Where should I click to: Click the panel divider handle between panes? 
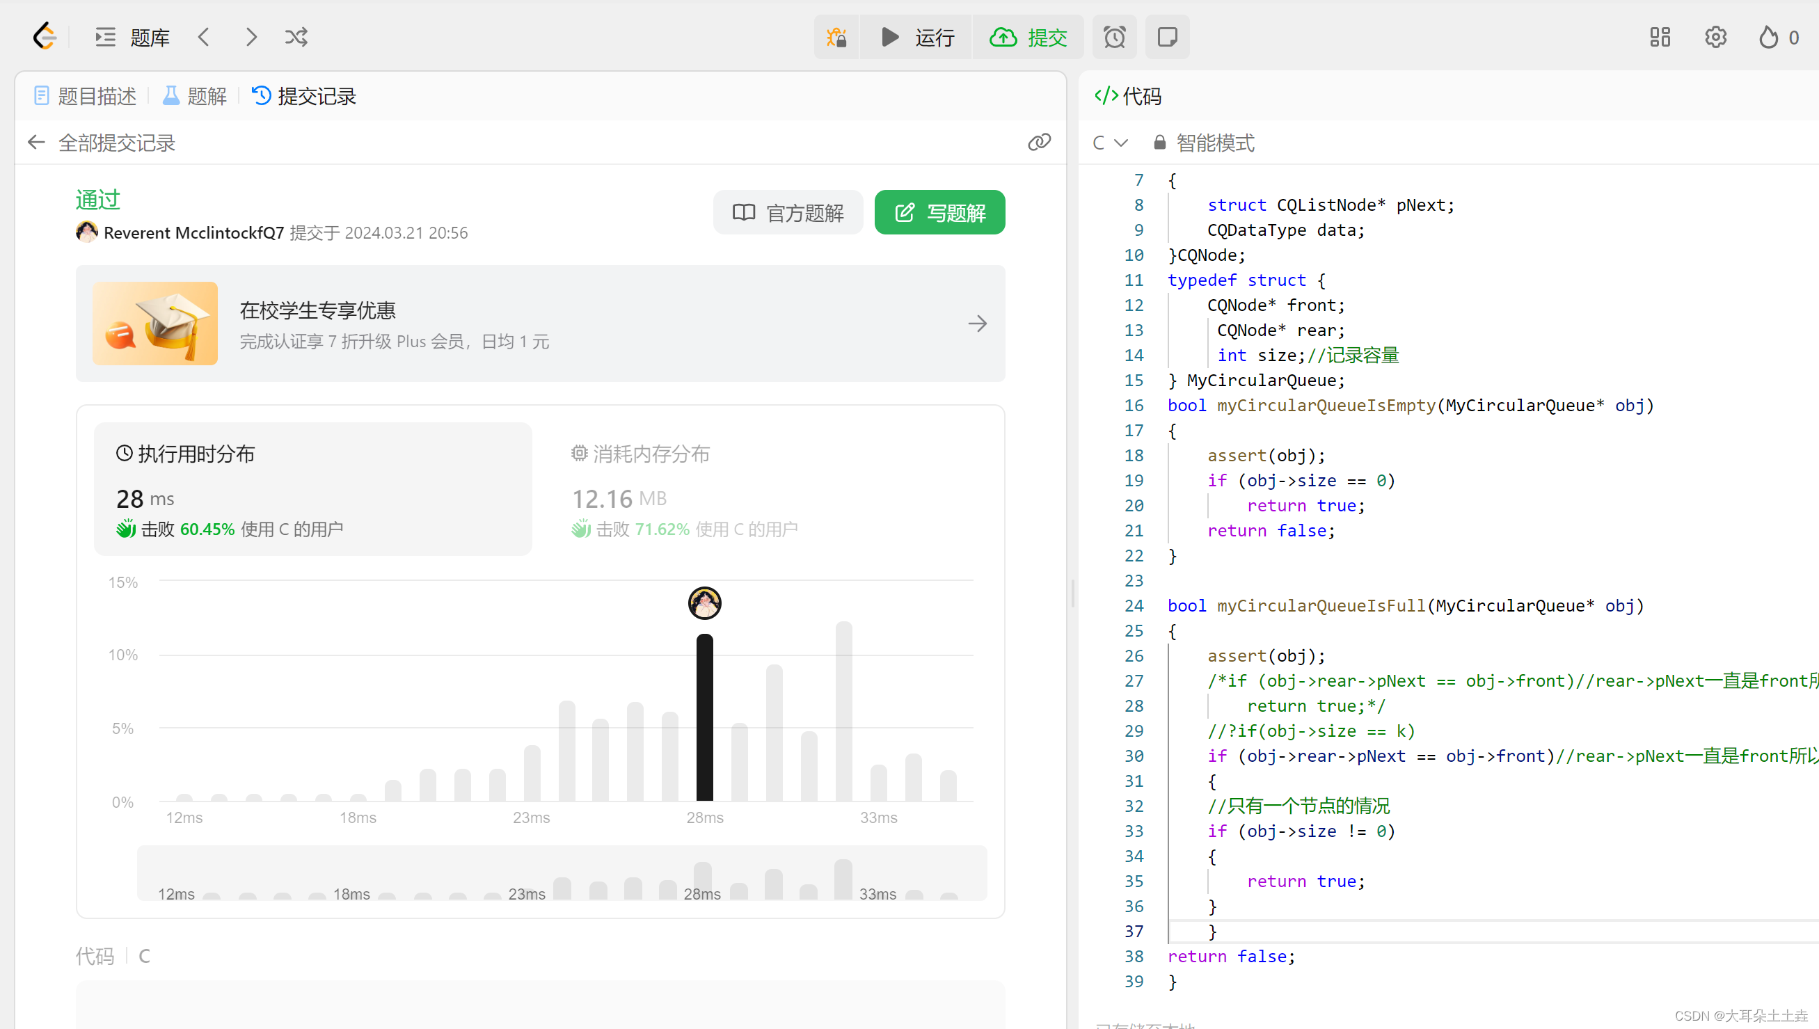pos(1073,593)
